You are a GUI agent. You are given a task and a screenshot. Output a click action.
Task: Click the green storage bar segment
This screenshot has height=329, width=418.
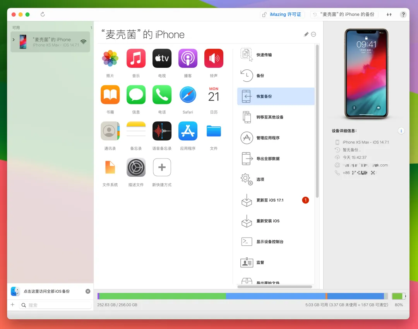[x=162, y=296]
